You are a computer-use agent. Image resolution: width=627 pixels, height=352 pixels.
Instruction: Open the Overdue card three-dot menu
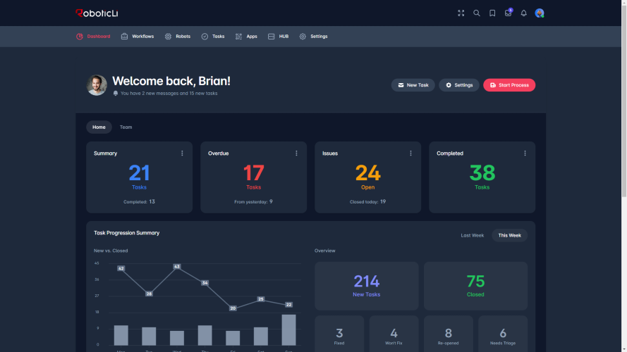296,153
